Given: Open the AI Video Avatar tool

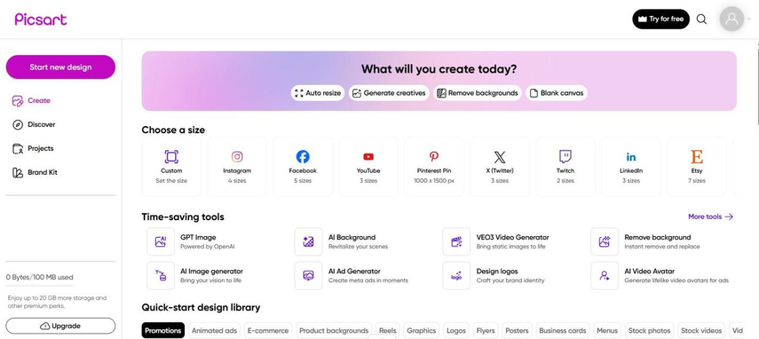Looking at the screenshot, I should click(660, 276).
